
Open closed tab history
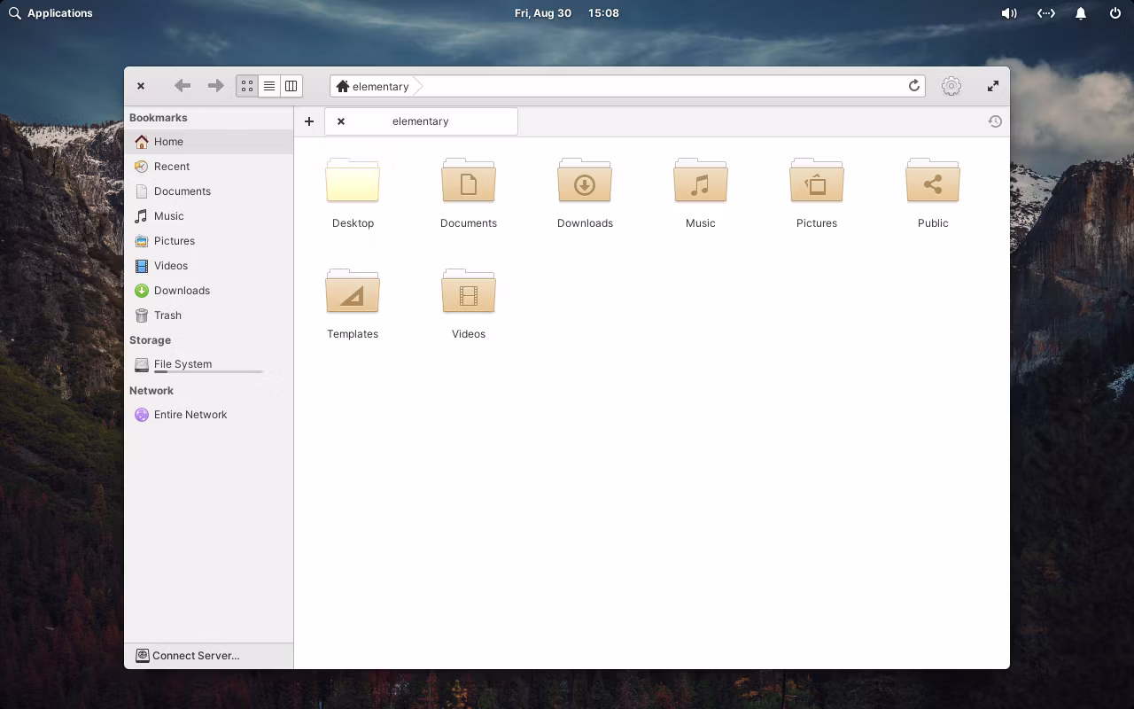[x=995, y=121]
